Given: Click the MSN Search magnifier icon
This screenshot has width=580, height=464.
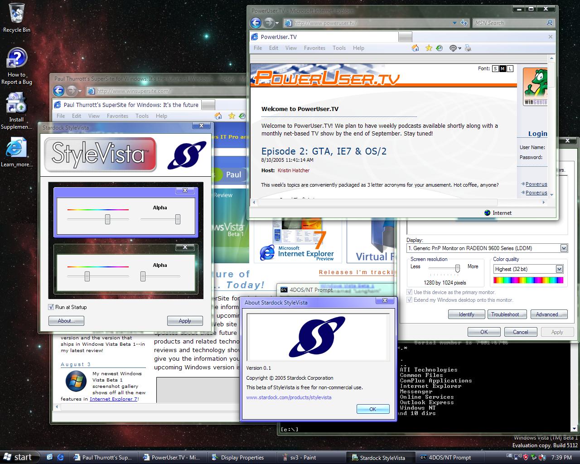Looking at the screenshot, I should (550, 23).
